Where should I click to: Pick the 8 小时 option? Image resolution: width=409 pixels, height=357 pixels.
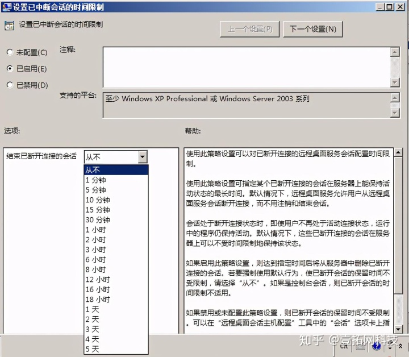point(116,269)
